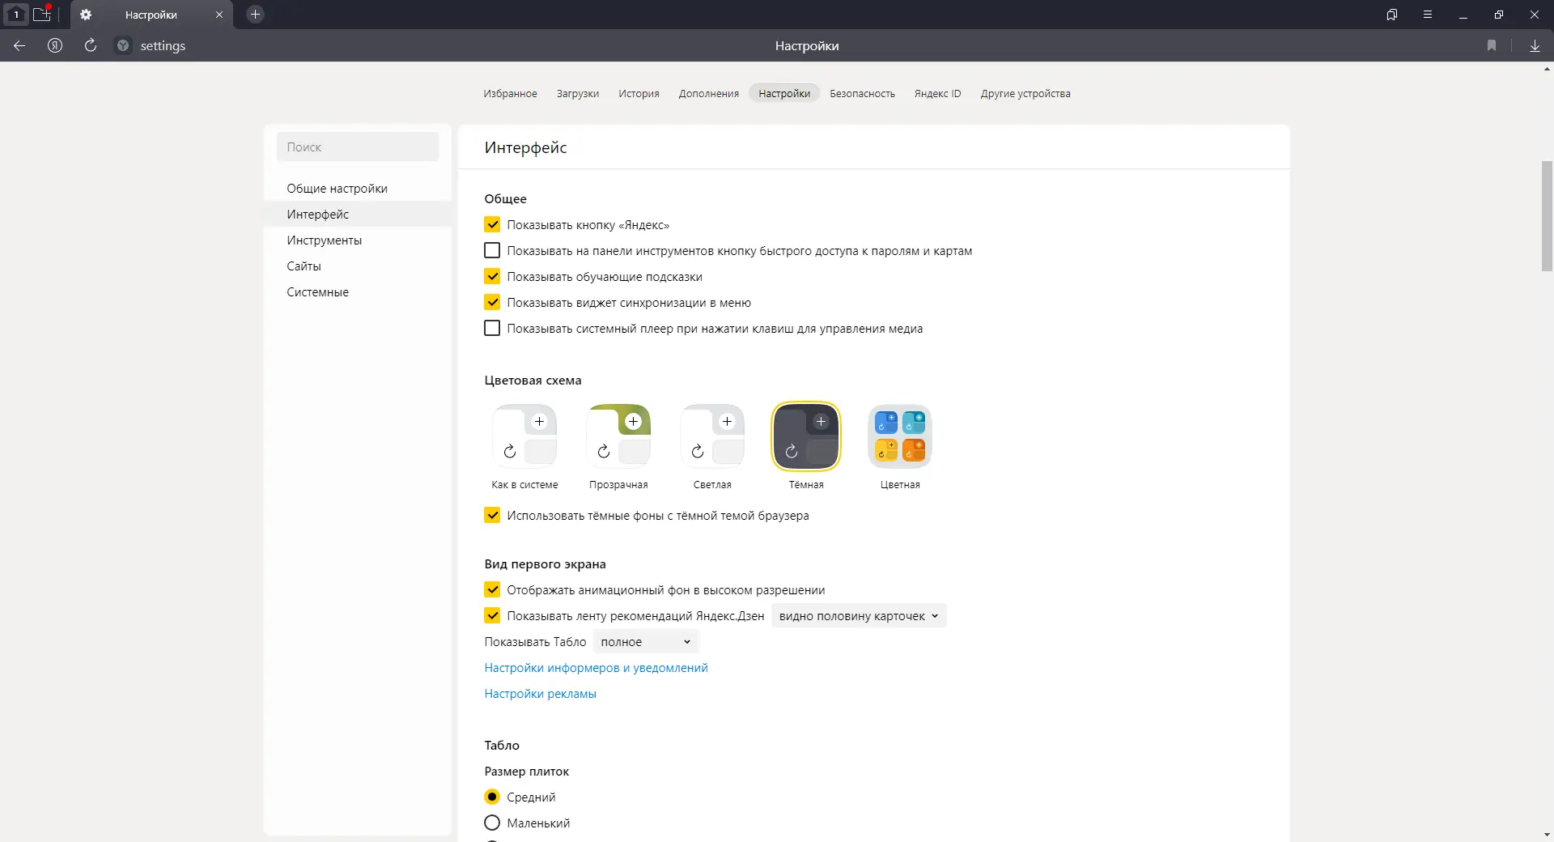Open the Дополнения tab

708,94
